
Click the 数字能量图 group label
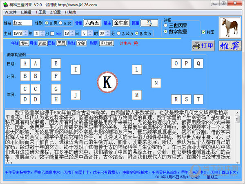pyautogui.click(x=16, y=54)
